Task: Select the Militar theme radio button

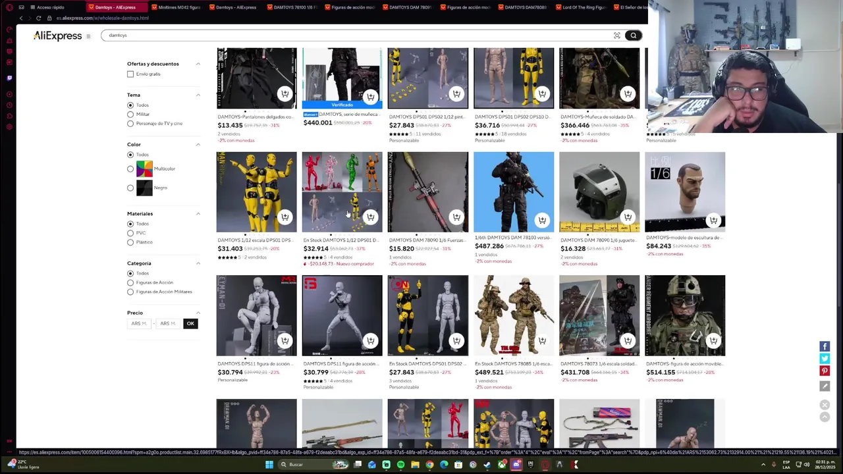Action: pyautogui.click(x=130, y=115)
